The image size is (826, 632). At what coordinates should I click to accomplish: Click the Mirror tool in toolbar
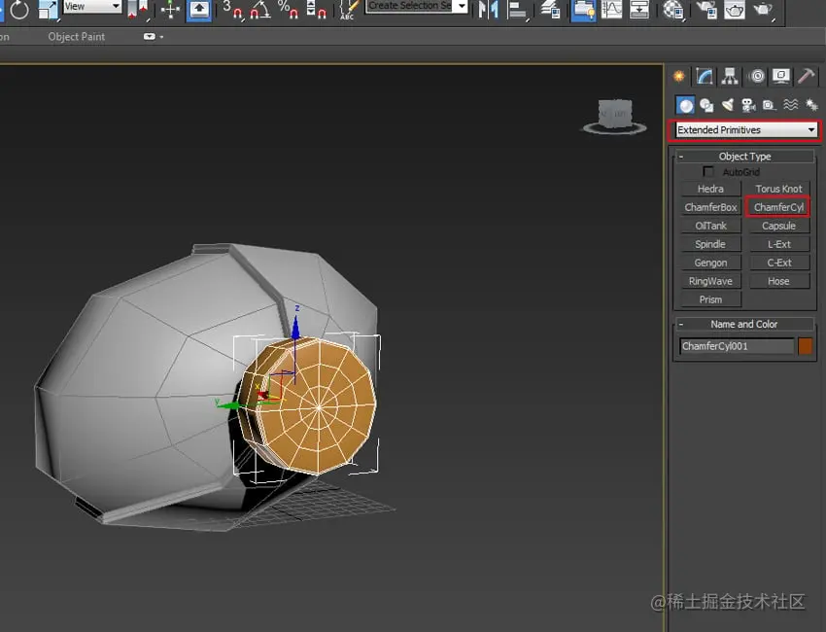(490, 10)
